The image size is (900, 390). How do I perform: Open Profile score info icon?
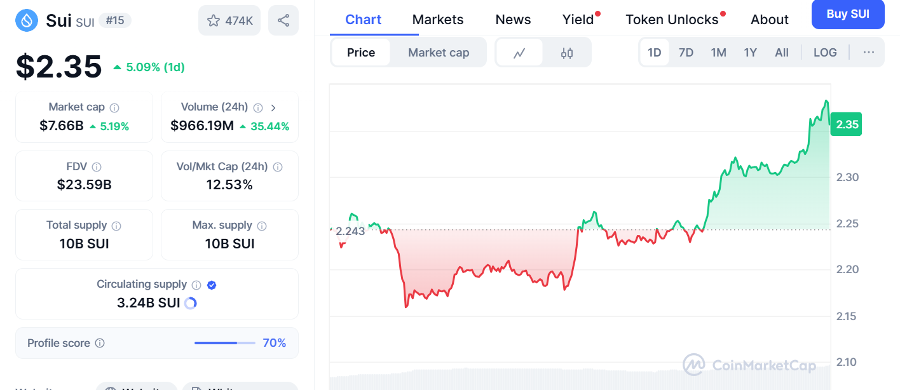click(x=100, y=343)
